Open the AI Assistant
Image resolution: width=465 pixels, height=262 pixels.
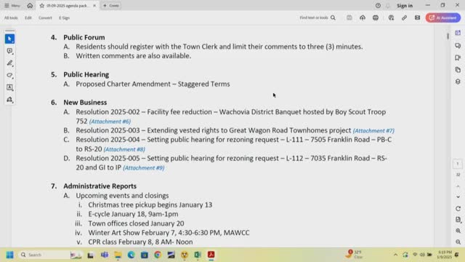click(443, 17)
